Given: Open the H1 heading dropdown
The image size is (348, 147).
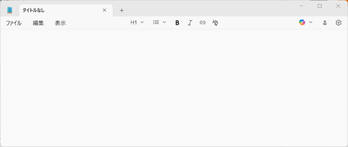Looking at the screenshot, I should tap(137, 22).
